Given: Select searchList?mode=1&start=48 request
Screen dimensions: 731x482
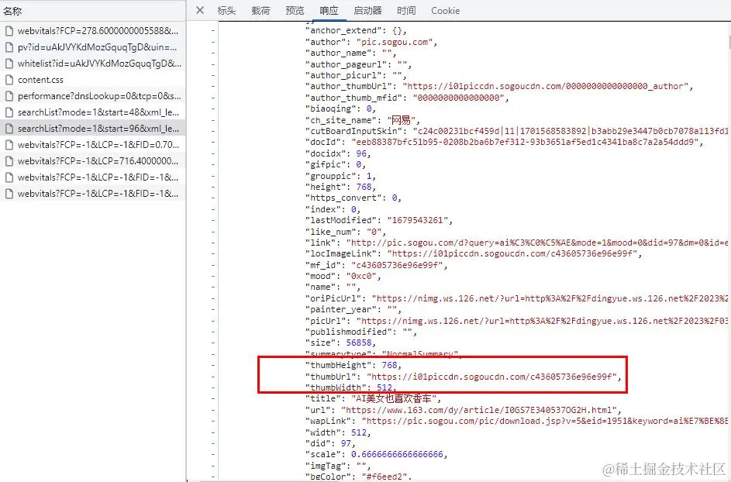Looking at the screenshot, I should 93,112.
